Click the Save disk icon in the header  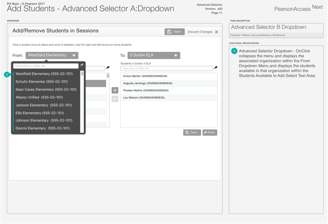[169, 31]
